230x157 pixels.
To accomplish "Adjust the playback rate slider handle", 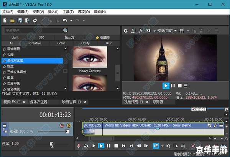I will (x=52, y=144).
